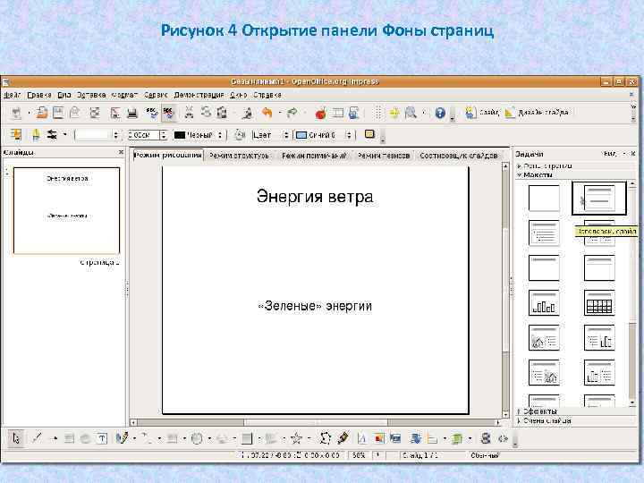Click the New document icon
This screenshot has width=644, height=483.
click(x=16, y=113)
